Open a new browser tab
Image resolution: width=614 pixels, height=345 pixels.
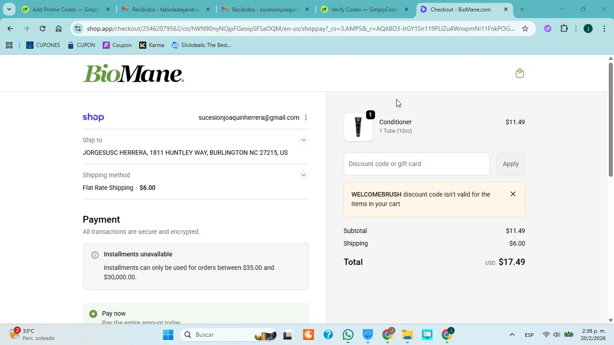point(522,9)
